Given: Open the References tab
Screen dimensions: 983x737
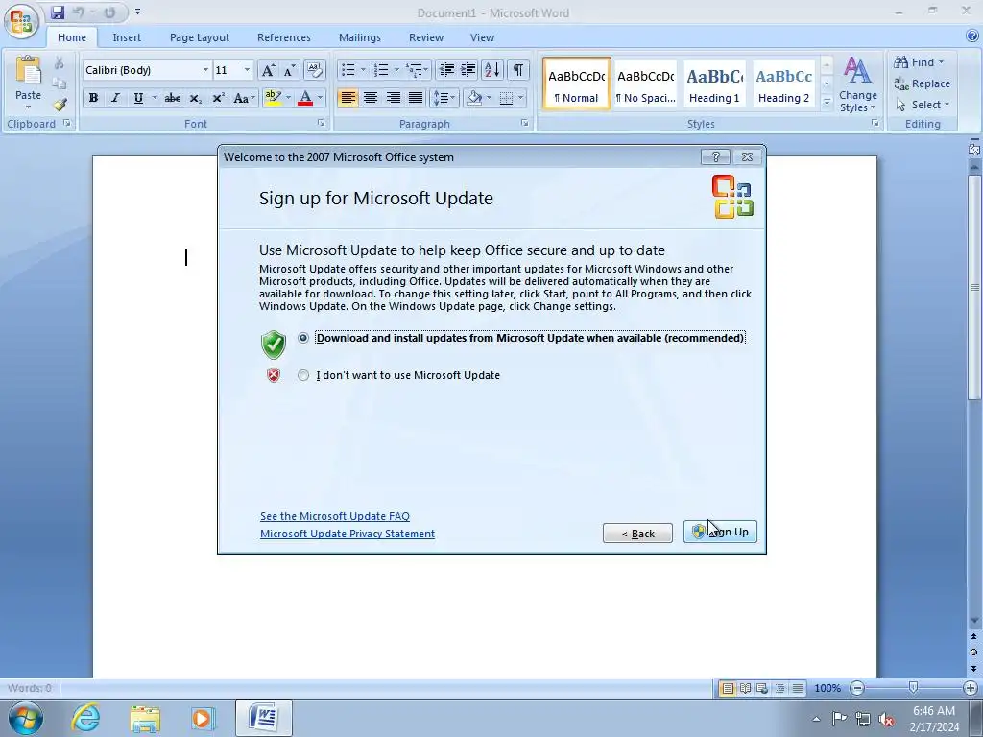Looking at the screenshot, I should tap(284, 37).
